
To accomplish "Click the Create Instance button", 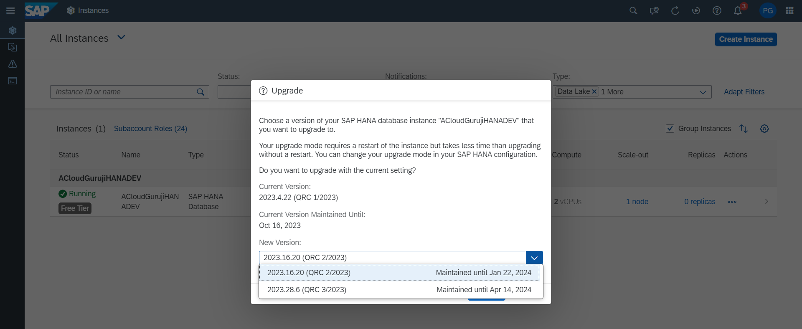I will (x=746, y=39).
